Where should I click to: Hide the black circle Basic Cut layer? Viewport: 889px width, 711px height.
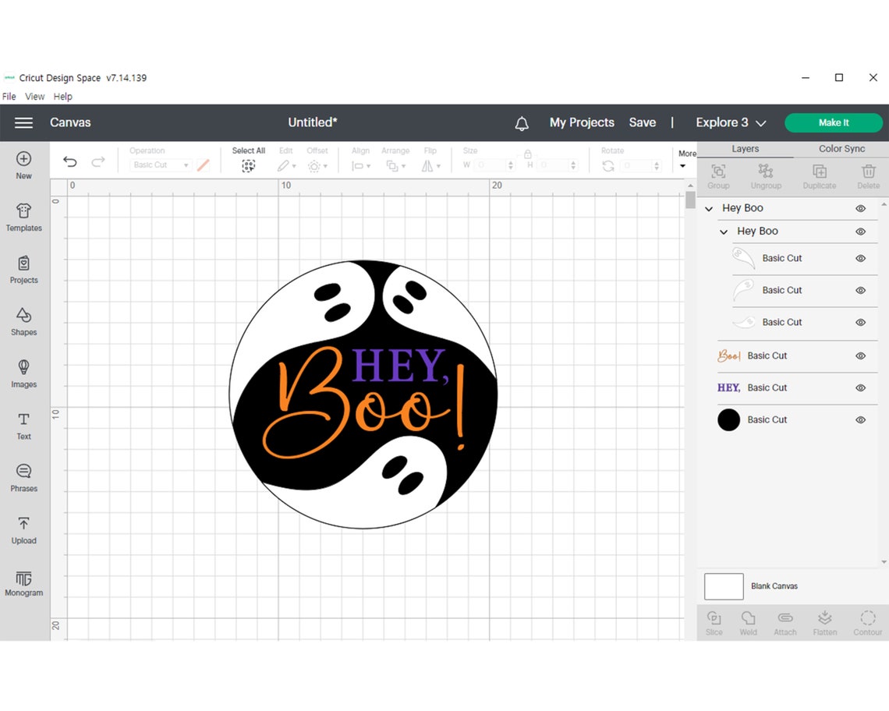tap(860, 419)
